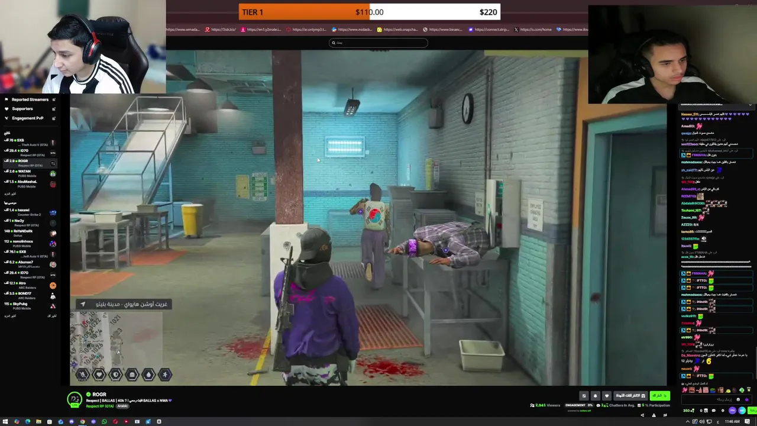Click the 2,941 Viewers count

pyautogui.click(x=545, y=405)
